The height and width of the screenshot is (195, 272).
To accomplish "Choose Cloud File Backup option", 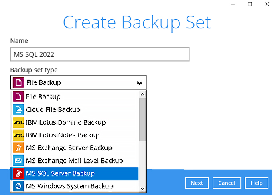I will tap(75, 109).
